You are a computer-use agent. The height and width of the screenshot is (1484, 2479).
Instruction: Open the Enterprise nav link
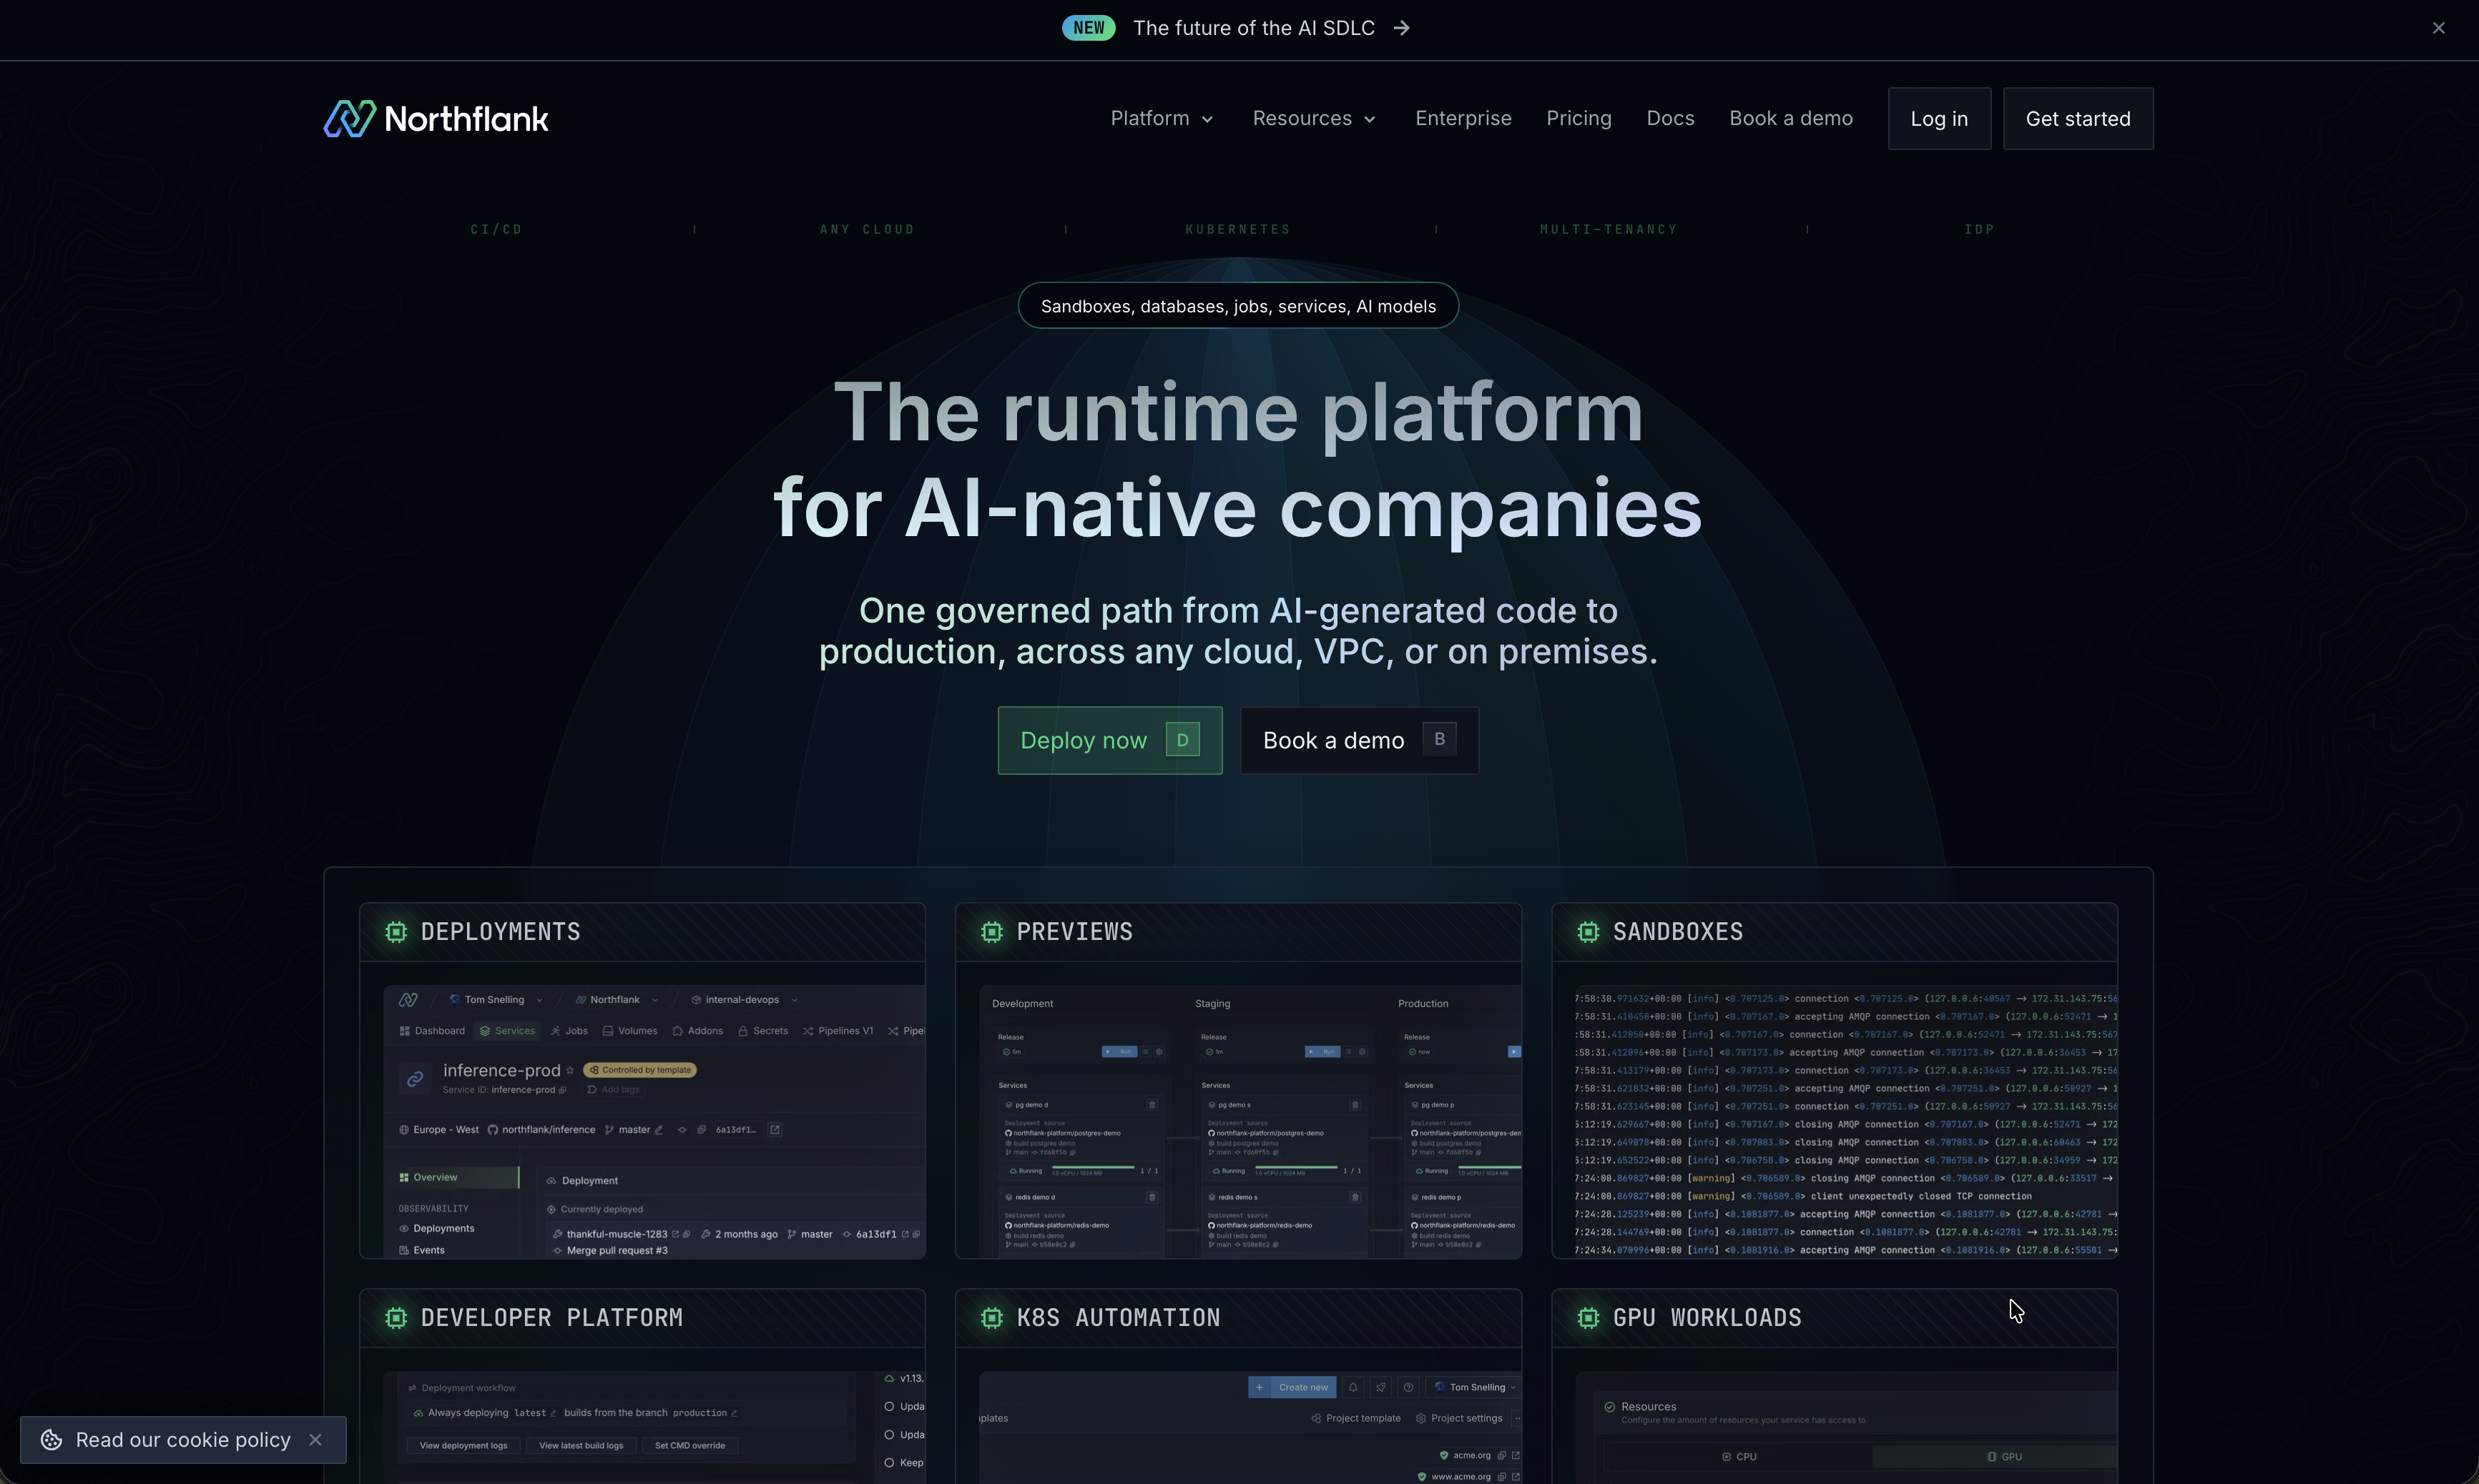(x=1463, y=119)
